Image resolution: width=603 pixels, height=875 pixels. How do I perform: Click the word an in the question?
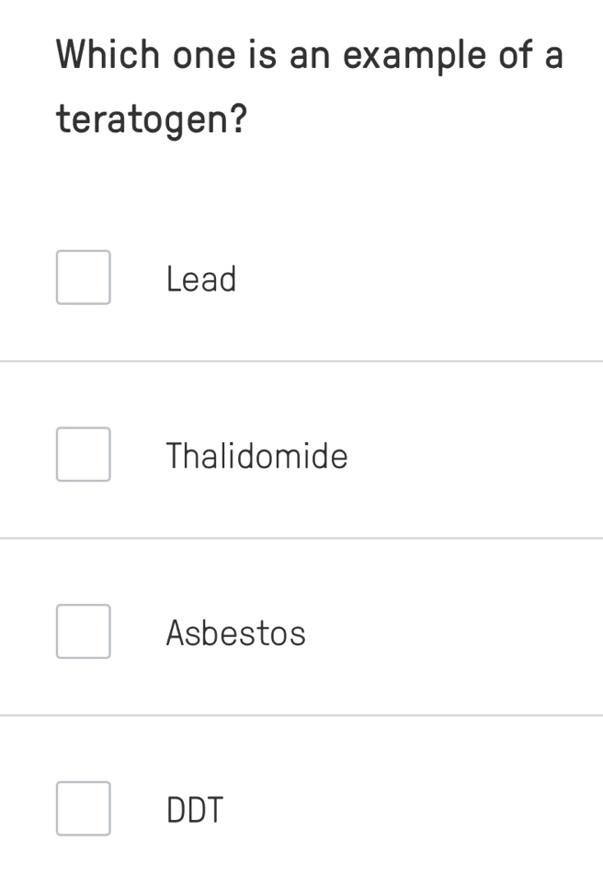(308, 55)
